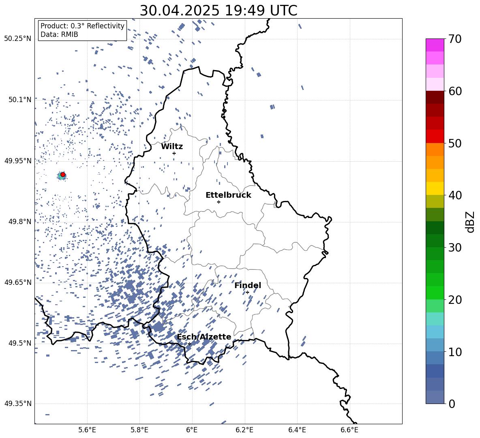Click the cross marker below Esch/Alzette
480x438 pixels.
point(189,344)
